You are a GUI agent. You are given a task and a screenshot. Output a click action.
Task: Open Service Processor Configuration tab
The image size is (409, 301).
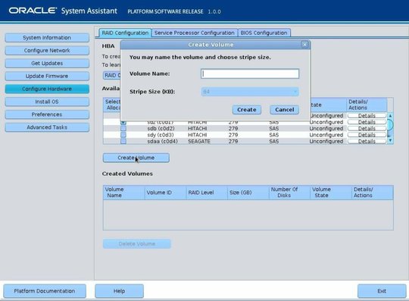[195, 33]
